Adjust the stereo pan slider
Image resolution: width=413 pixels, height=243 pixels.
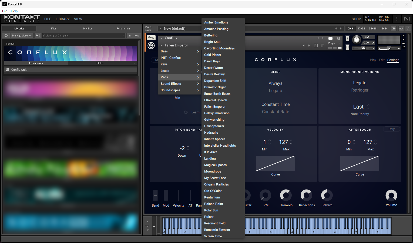click(x=364, y=48)
